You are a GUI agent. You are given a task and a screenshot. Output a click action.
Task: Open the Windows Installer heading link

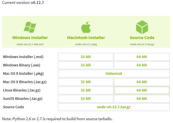[30, 38]
